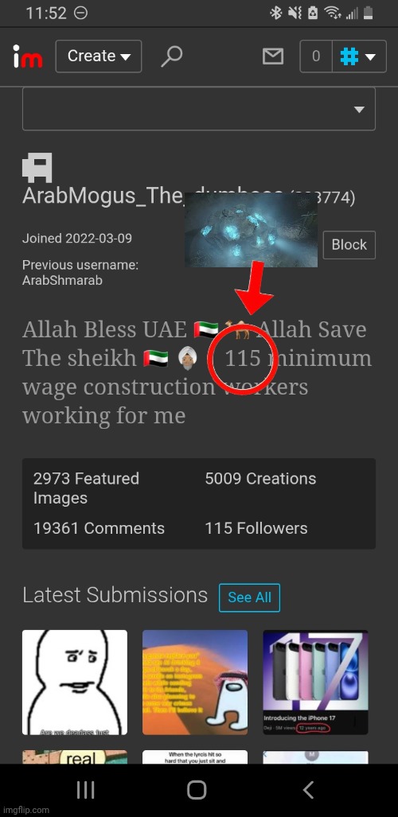This screenshot has width=398, height=817.
Task: Tap Android back navigation arrow
Action: coord(308,790)
